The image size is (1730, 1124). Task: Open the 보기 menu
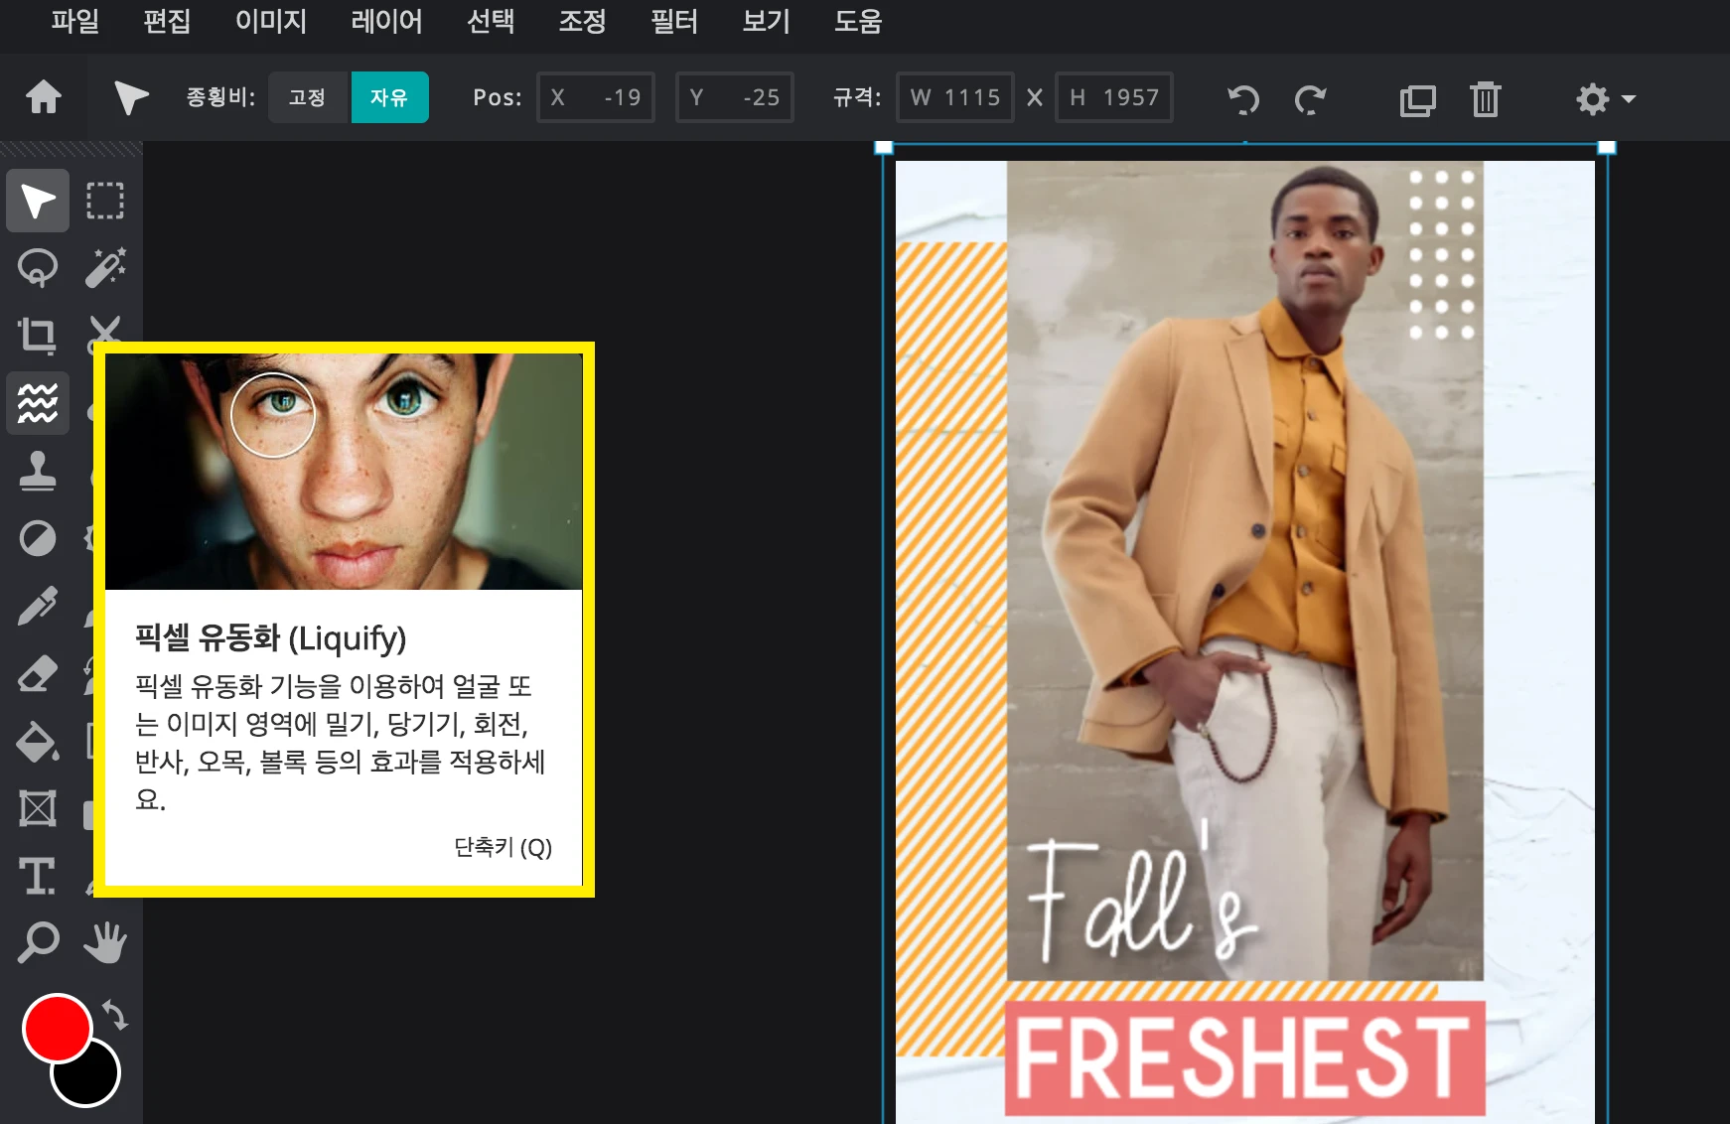point(766,21)
